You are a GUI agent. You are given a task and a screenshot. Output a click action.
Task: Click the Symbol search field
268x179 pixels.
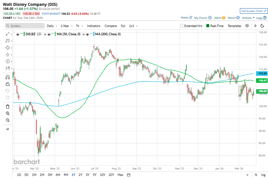pos(25,26)
